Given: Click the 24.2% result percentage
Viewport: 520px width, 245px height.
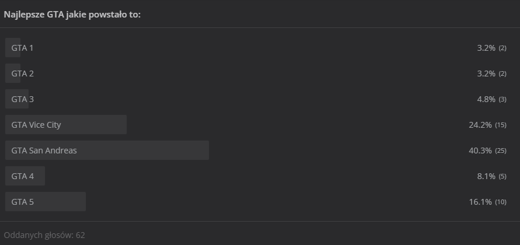Looking at the screenshot, I should [481, 125].
